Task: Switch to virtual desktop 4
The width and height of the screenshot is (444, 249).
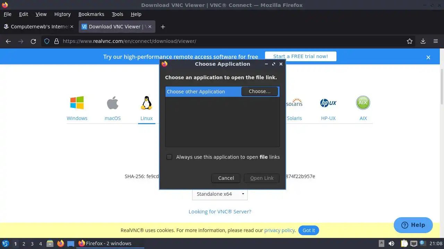Action: pos(40,243)
